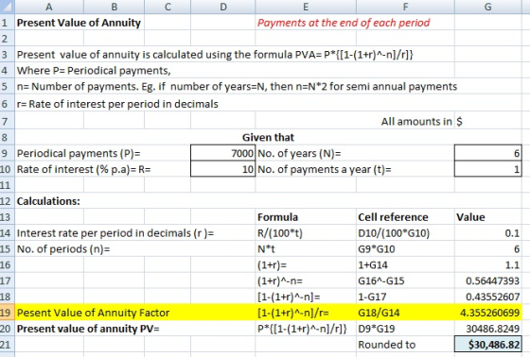Select value cell showing 30486.8249
530x357 pixels.
(488, 329)
